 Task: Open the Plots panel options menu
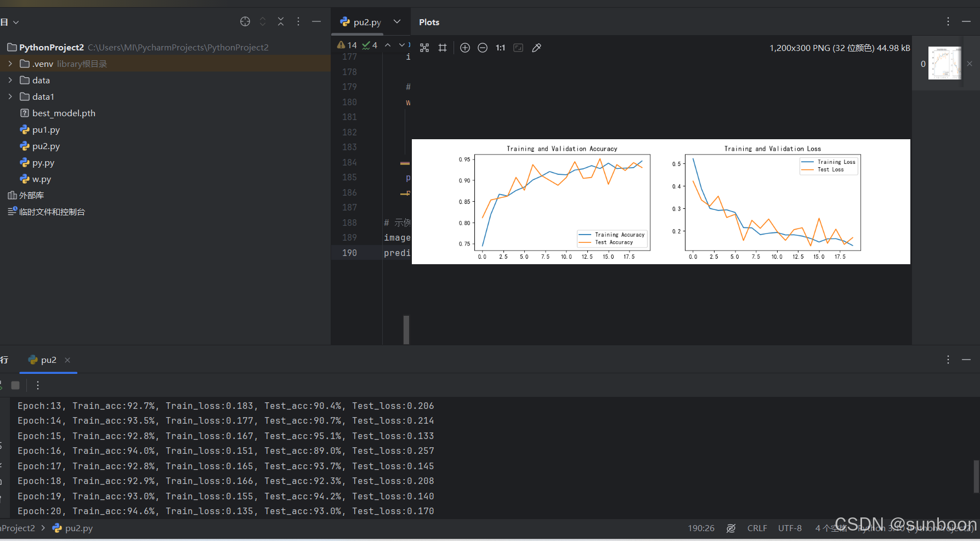tap(948, 22)
